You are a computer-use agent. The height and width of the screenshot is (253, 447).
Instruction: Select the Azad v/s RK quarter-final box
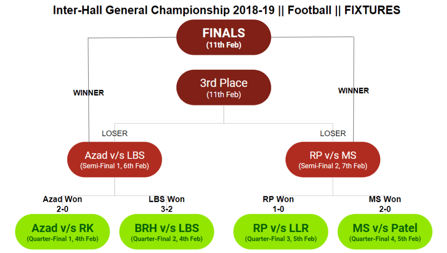click(x=62, y=232)
